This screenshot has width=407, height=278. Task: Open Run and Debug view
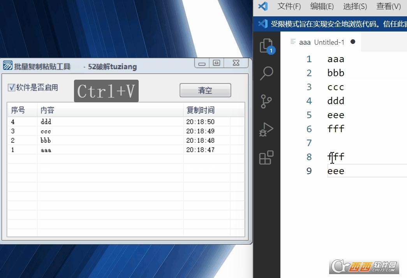[266, 129]
